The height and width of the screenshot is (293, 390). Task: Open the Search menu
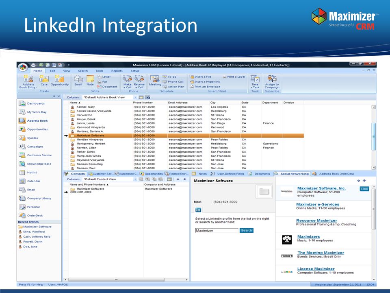tap(83, 71)
